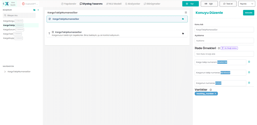The height and width of the screenshot is (125, 257).
Task: Click the Exairon X logo
Action: point(7,4)
